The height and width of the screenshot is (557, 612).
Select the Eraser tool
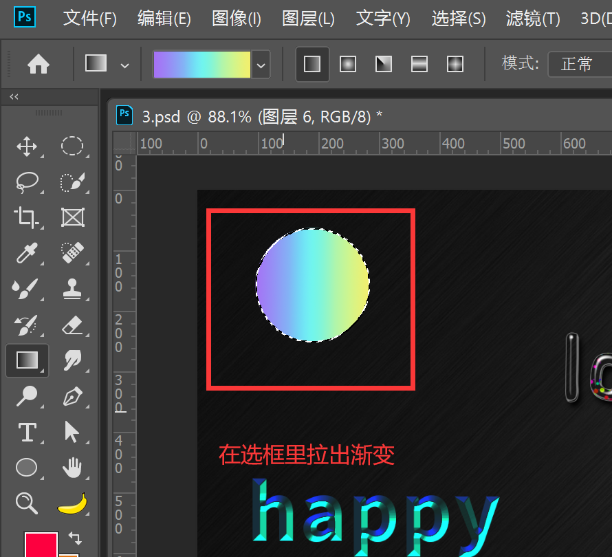[x=73, y=325]
